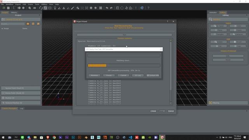Click the diagonal ruler measure toolbar icon
The image size is (249, 140).
pyautogui.click(x=73, y=8)
